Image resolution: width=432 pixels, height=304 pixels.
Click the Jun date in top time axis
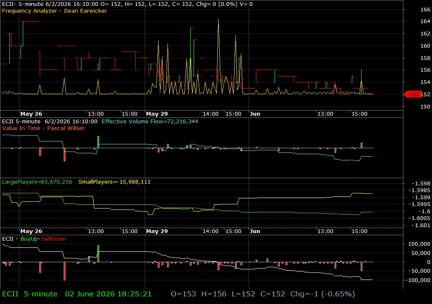pyautogui.click(x=255, y=114)
